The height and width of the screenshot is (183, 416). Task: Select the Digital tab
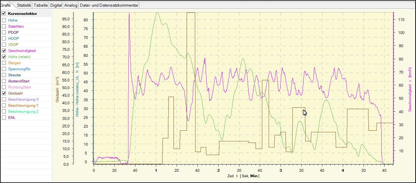click(x=56, y=5)
